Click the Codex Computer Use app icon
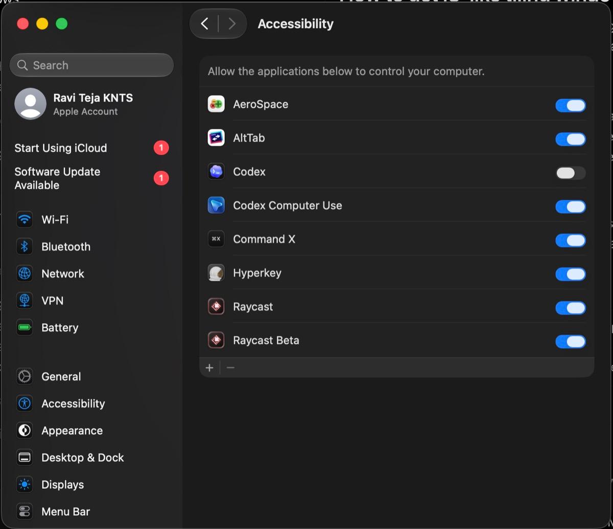Viewport: 613px width, 529px height. (216, 205)
